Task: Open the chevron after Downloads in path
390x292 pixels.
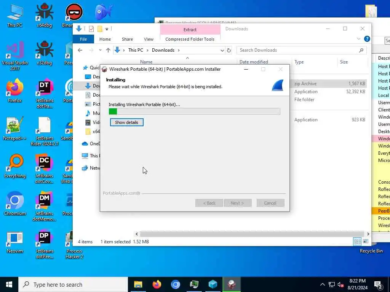Action: coord(179,50)
